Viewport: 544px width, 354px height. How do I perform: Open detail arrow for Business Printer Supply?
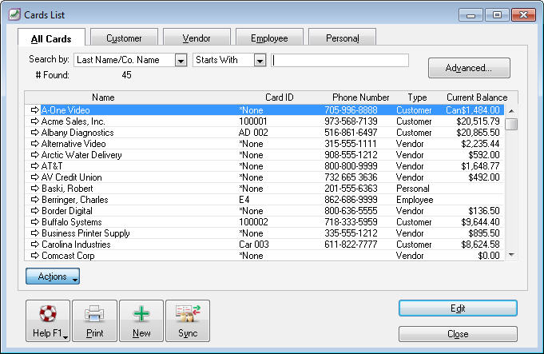coord(34,233)
